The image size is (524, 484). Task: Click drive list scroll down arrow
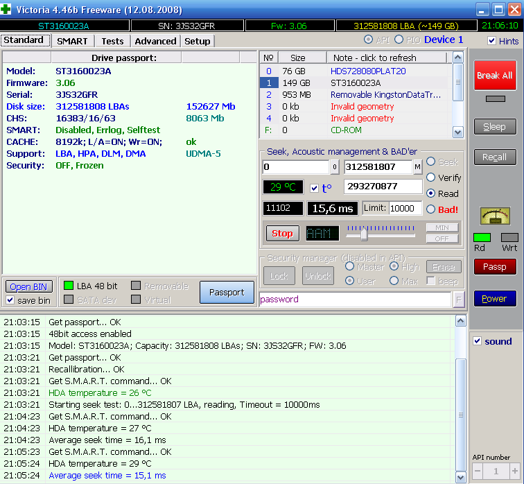pos(458,132)
